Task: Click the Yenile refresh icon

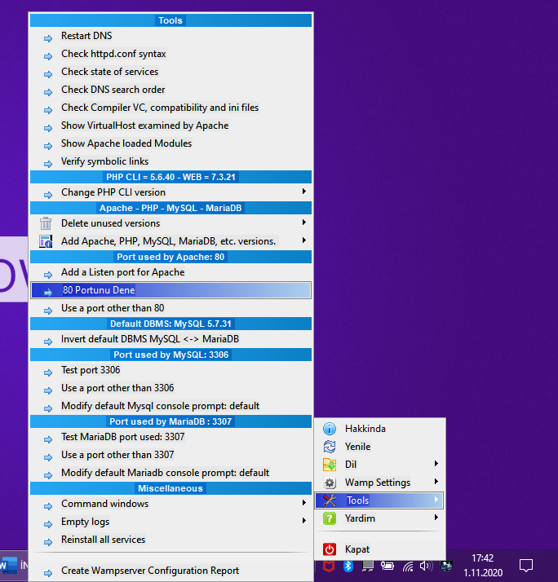Action: 329,447
